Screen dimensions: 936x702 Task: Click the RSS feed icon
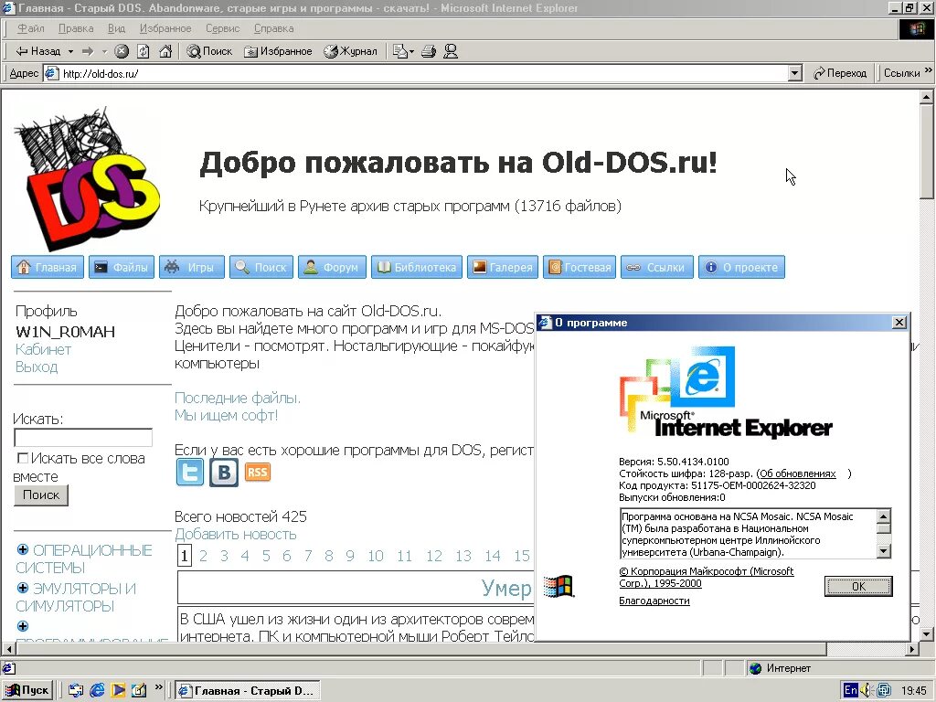pos(257,473)
